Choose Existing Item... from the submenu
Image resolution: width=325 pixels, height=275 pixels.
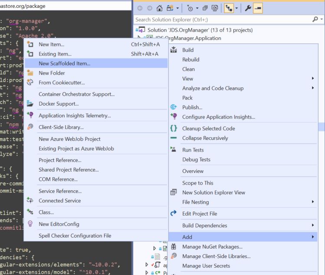pos(96,54)
